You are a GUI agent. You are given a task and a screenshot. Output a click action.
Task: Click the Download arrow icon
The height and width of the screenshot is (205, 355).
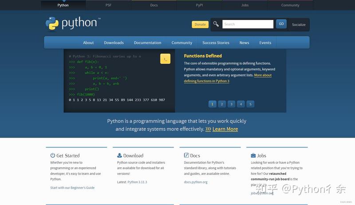coord(119,155)
